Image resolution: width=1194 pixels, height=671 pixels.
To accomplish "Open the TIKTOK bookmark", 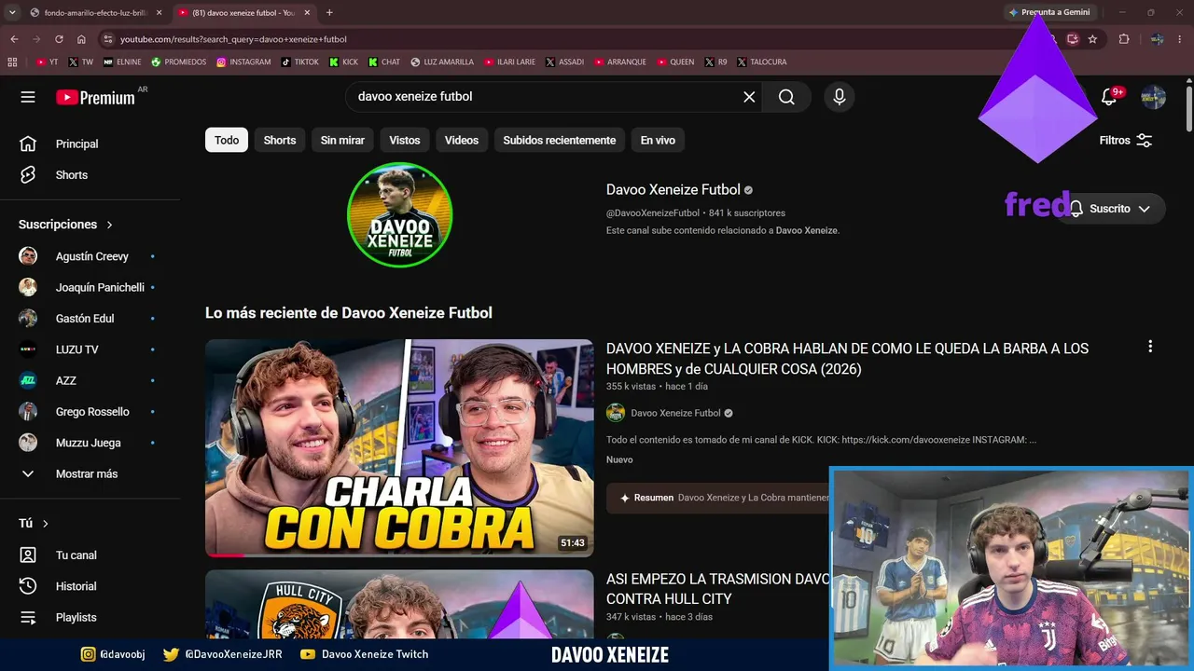I will coord(299,62).
